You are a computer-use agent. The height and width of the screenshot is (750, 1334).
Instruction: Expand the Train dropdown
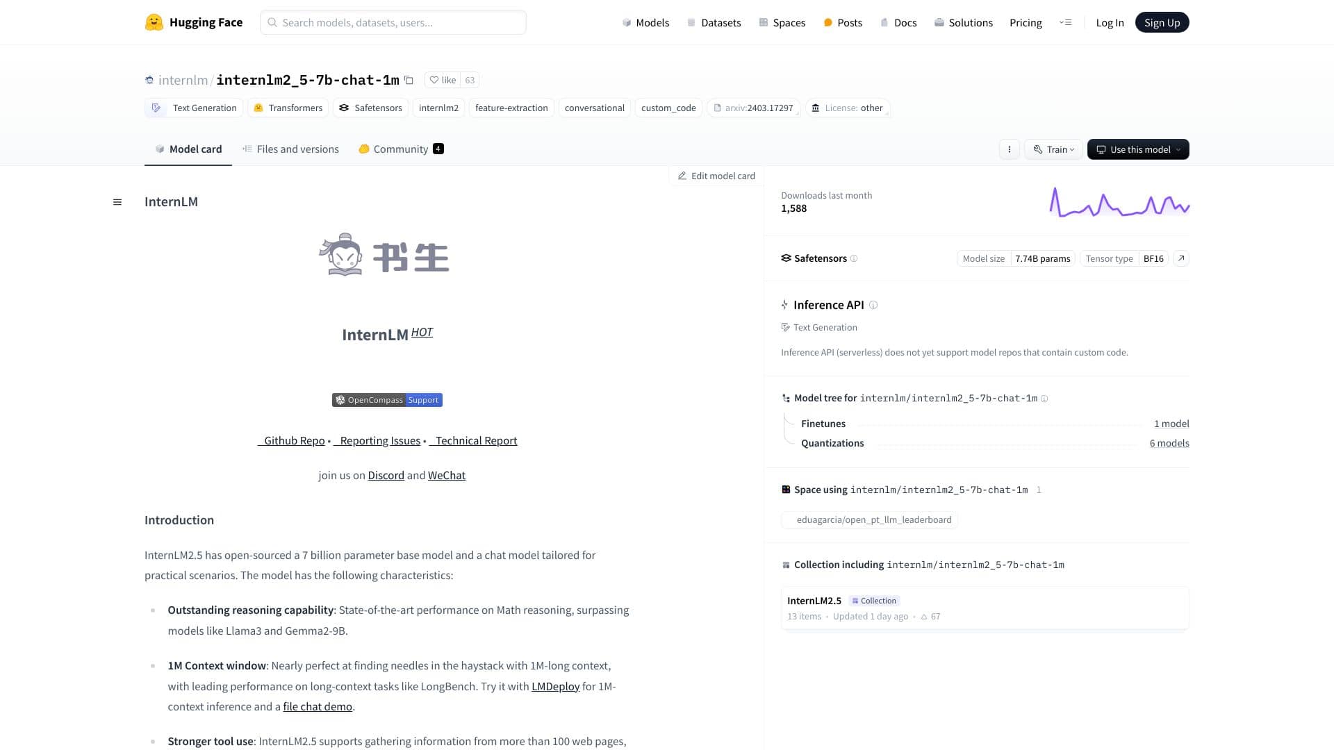tap(1053, 149)
